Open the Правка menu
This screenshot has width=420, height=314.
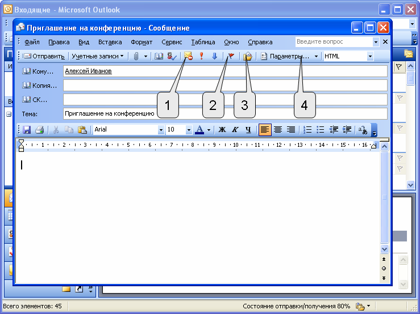tap(59, 42)
